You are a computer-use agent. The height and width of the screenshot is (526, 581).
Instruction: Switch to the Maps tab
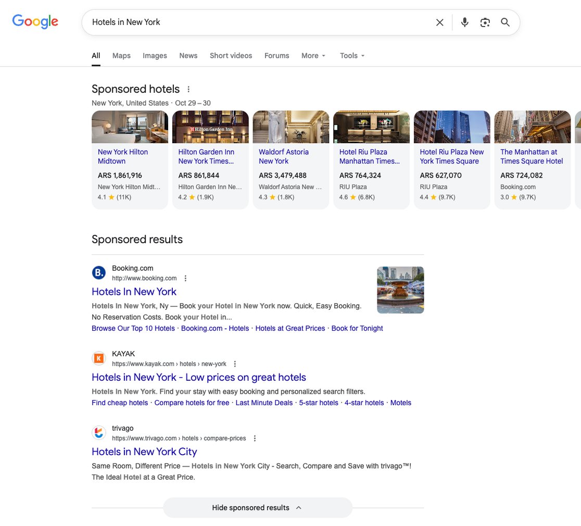tap(121, 56)
